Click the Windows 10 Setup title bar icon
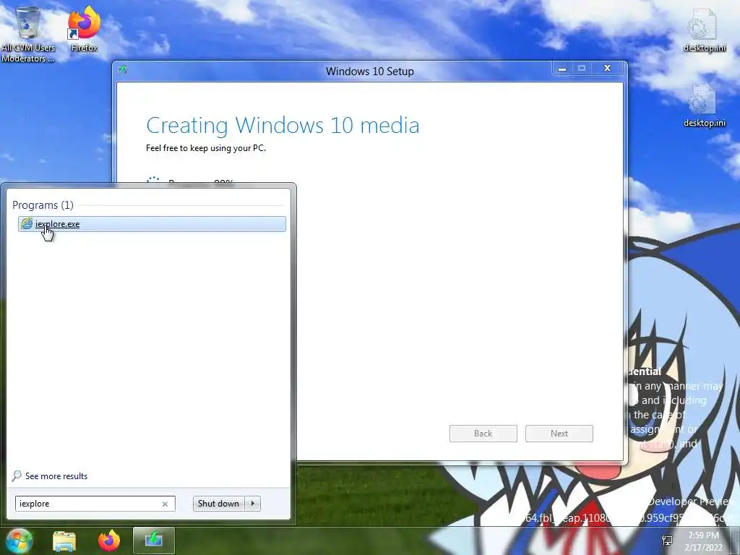This screenshot has width=740, height=555. [123, 70]
